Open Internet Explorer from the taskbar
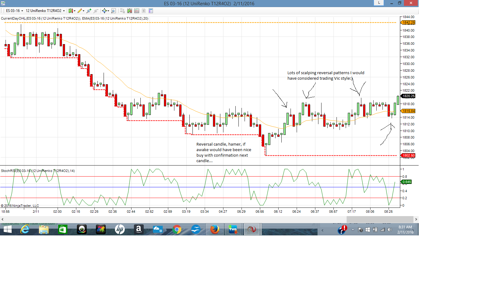 (25, 230)
